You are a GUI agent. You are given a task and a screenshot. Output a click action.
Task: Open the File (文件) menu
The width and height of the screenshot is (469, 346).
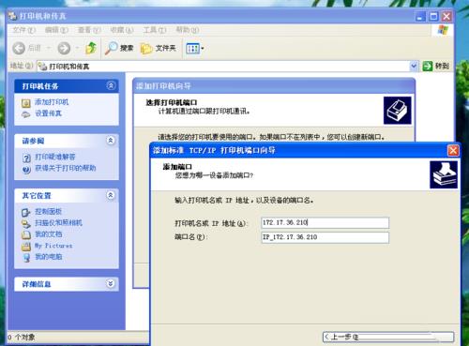point(23,30)
